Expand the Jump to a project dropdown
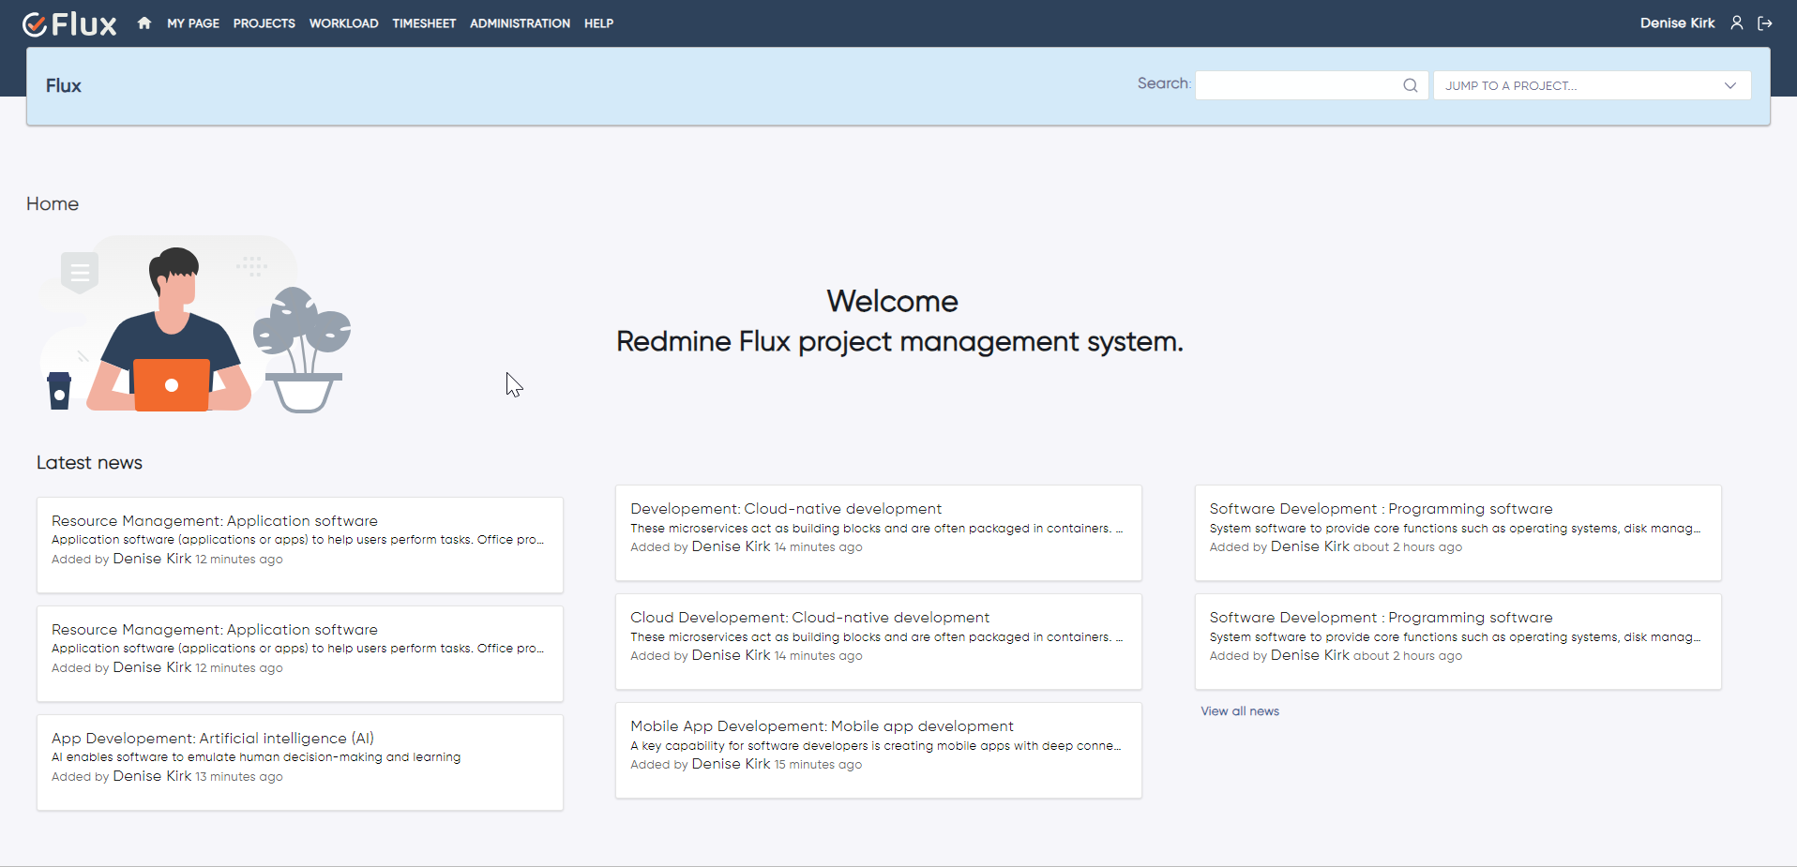Screen dimensions: 1797x867 tap(1591, 85)
